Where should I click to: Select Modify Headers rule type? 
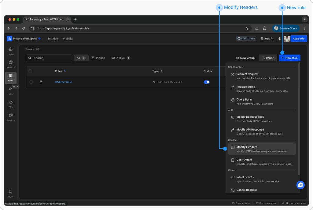point(262,149)
